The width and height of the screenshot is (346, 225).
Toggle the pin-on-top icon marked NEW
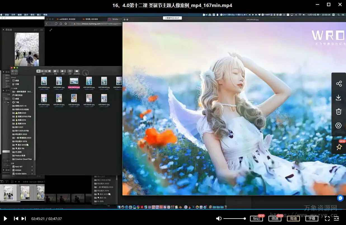click(x=339, y=147)
